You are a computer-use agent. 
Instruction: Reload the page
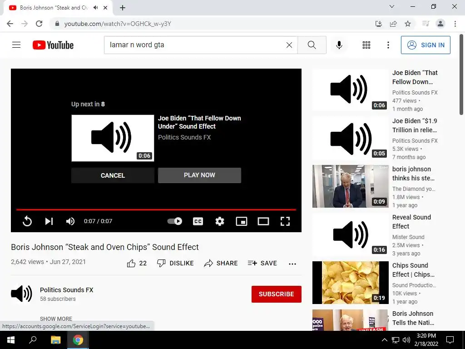coord(39,24)
